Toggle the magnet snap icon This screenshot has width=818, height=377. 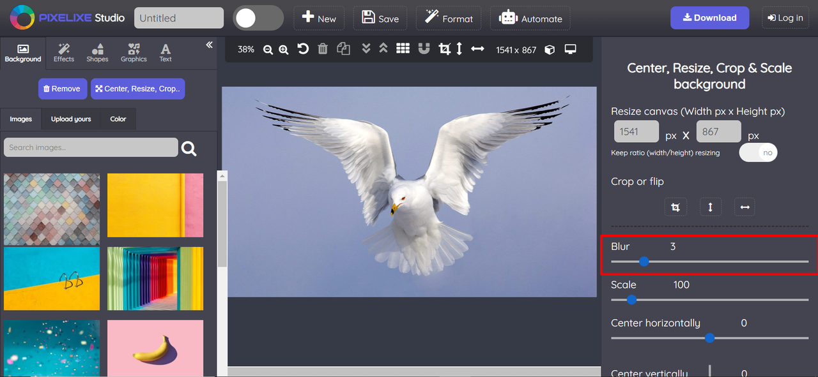pos(424,49)
